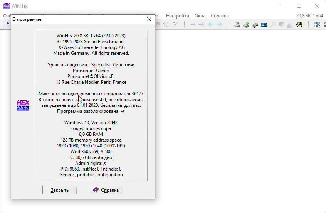The height and width of the screenshot is (213, 326).
Task: Click the Find Hex Values binoculars icon
Action: coord(158,25)
